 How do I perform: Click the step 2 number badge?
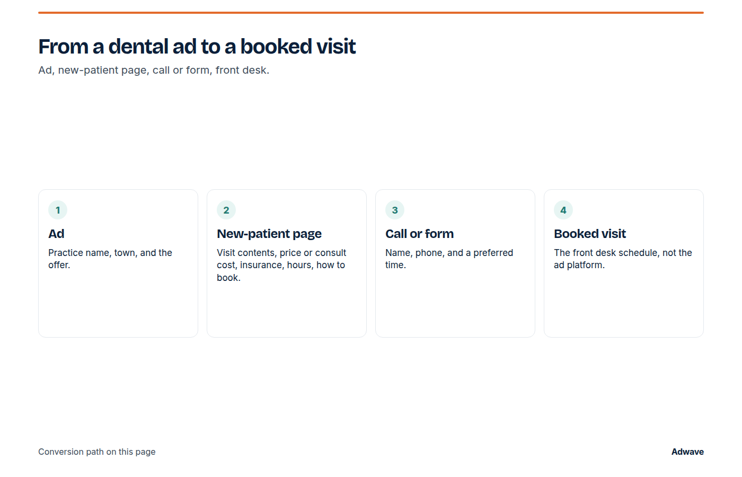[226, 210]
